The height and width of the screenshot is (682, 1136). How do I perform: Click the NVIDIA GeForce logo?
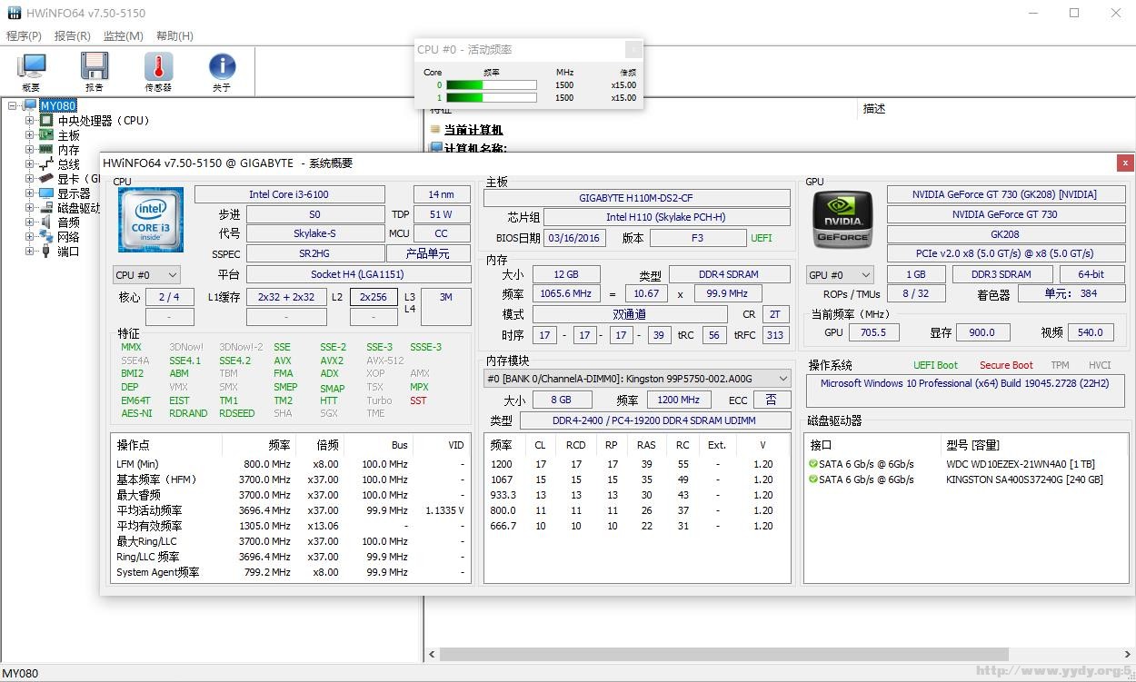tap(842, 221)
